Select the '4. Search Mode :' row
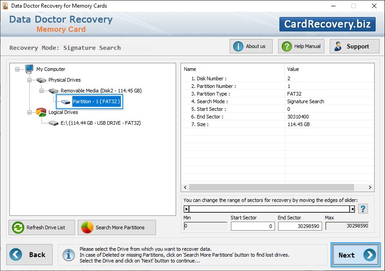The image size is (385, 271). [278, 101]
